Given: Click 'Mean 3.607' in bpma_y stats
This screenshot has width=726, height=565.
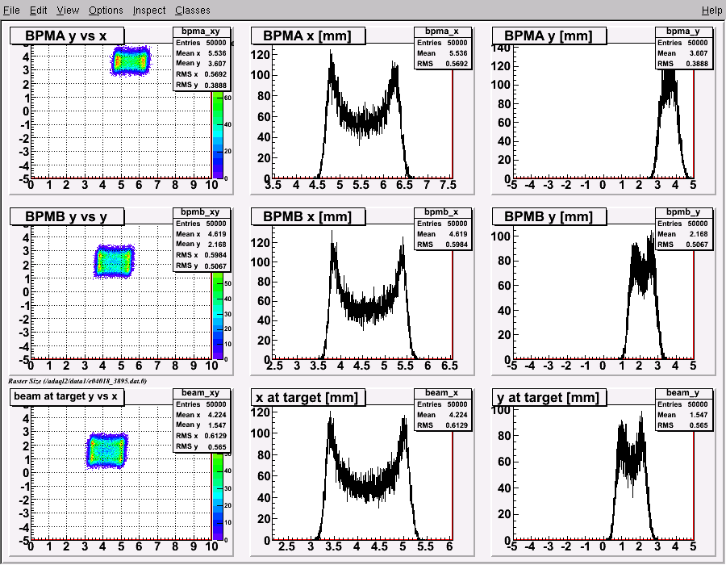Looking at the screenshot, I should (x=683, y=53).
